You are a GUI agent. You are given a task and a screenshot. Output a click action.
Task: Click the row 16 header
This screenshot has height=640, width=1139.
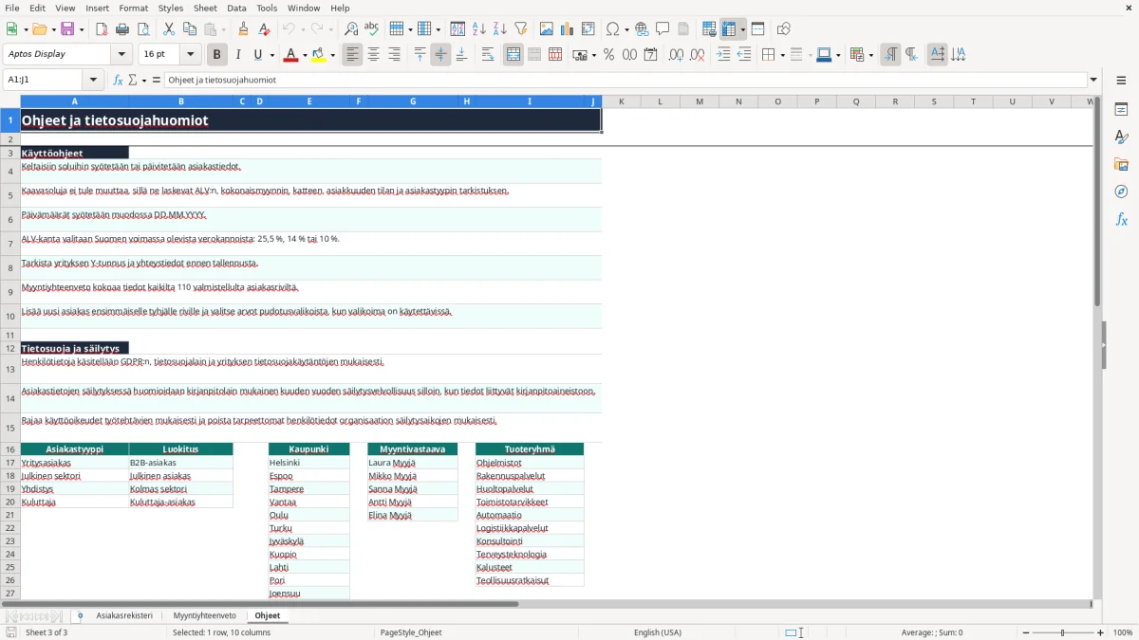coord(10,449)
